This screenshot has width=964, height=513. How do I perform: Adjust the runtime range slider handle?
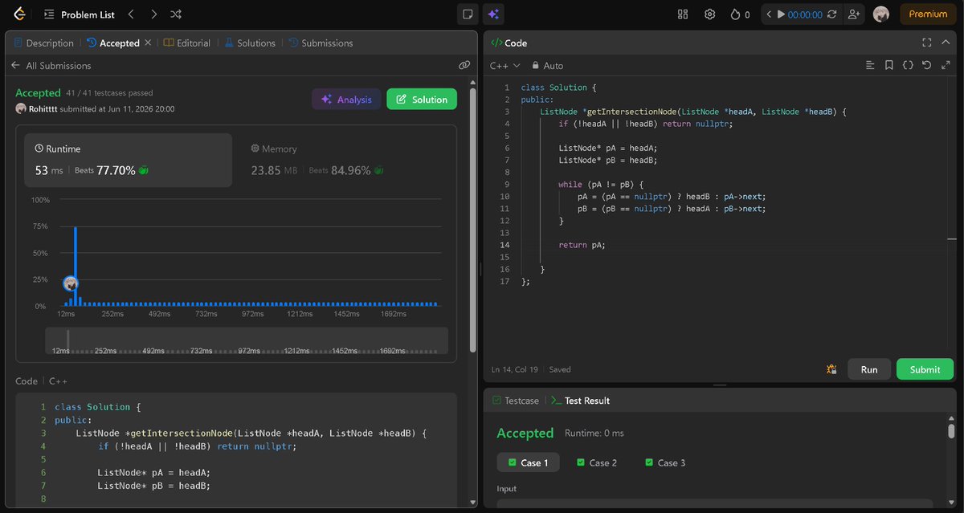tap(67, 340)
